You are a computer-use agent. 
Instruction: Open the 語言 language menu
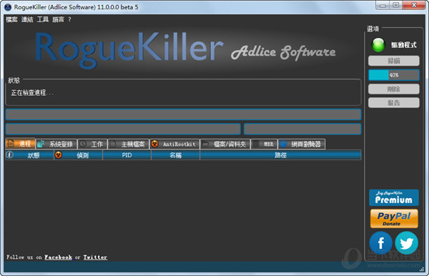click(59, 19)
